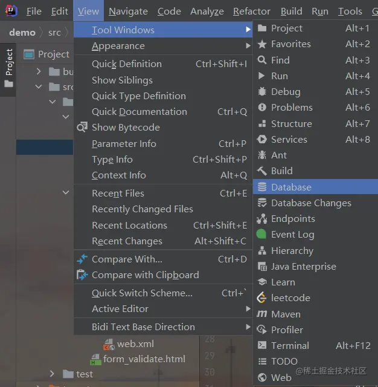This screenshot has width=378, height=387.
Task: Select Context Info menu item
Action: 163,175
